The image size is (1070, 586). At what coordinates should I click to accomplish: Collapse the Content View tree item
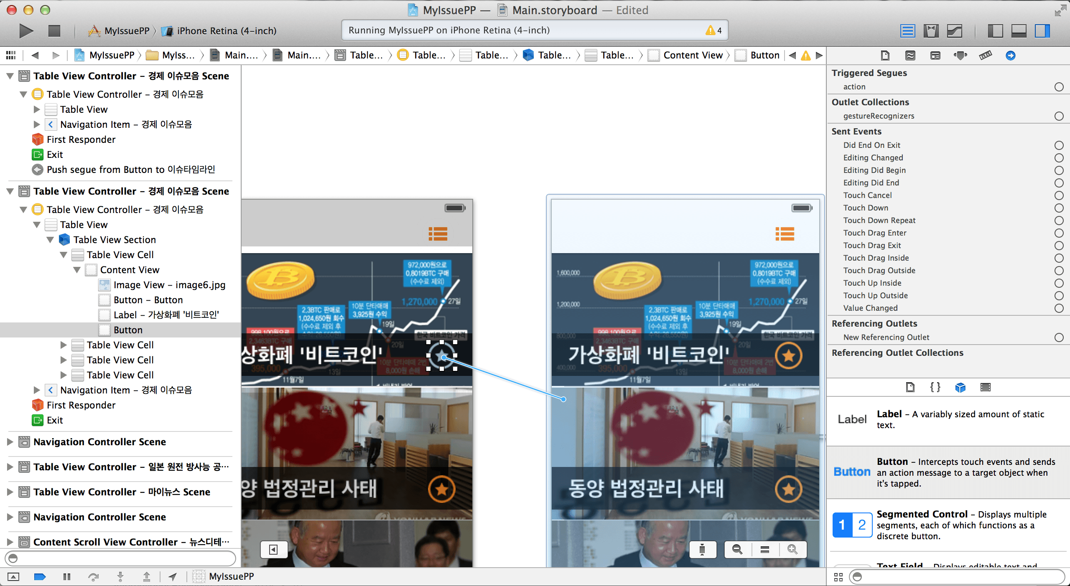(77, 270)
